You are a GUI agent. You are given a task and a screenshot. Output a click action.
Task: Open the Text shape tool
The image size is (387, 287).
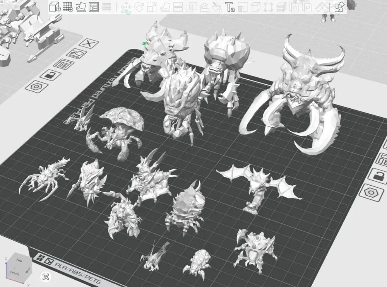pos(229,7)
